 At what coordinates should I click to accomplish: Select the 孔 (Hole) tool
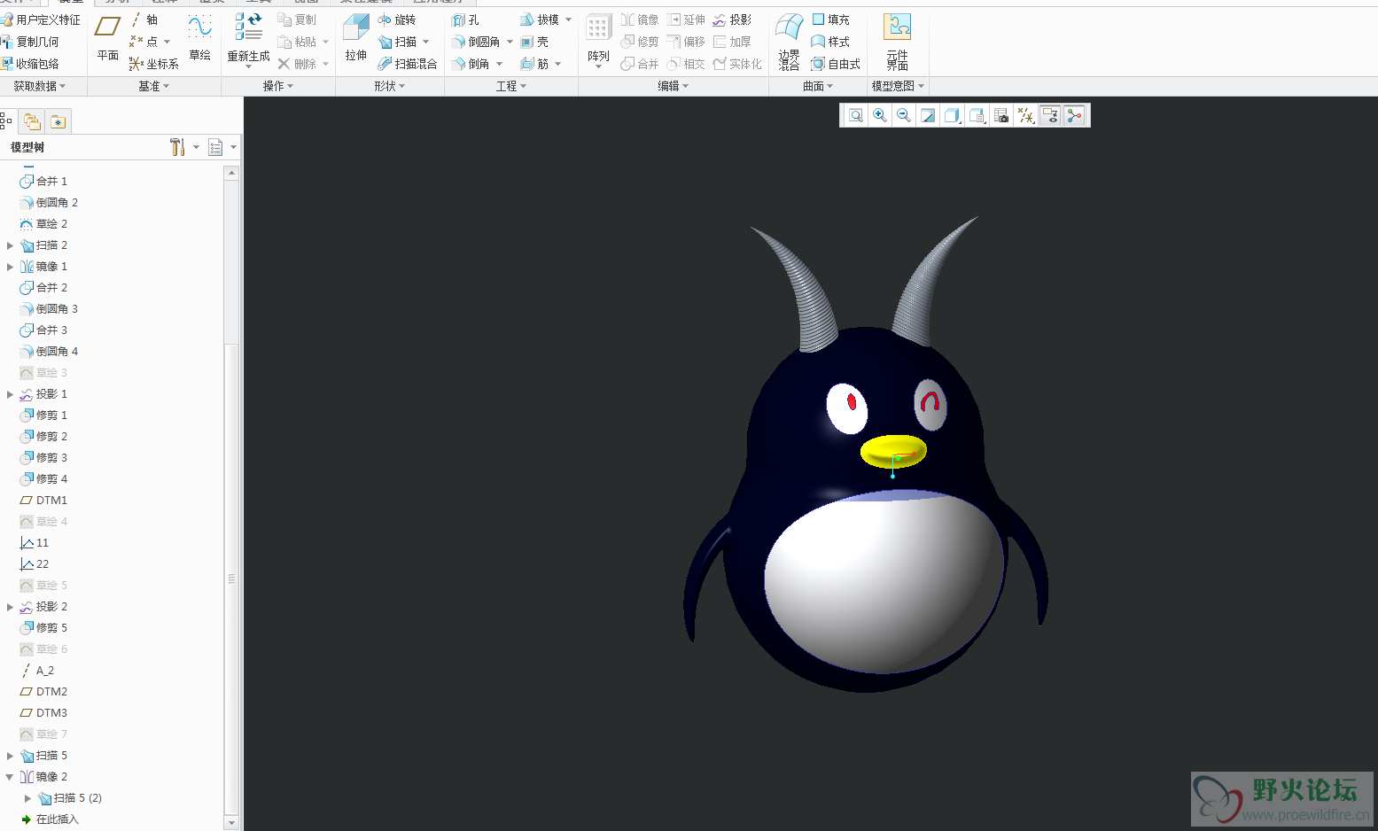(x=465, y=19)
